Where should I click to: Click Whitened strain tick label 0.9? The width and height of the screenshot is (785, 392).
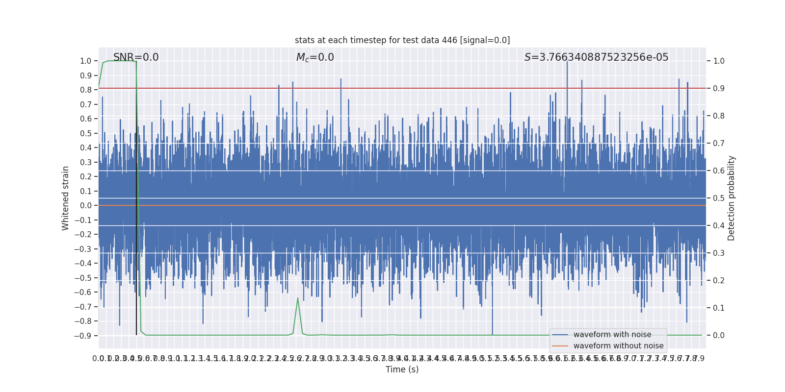(86, 75)
